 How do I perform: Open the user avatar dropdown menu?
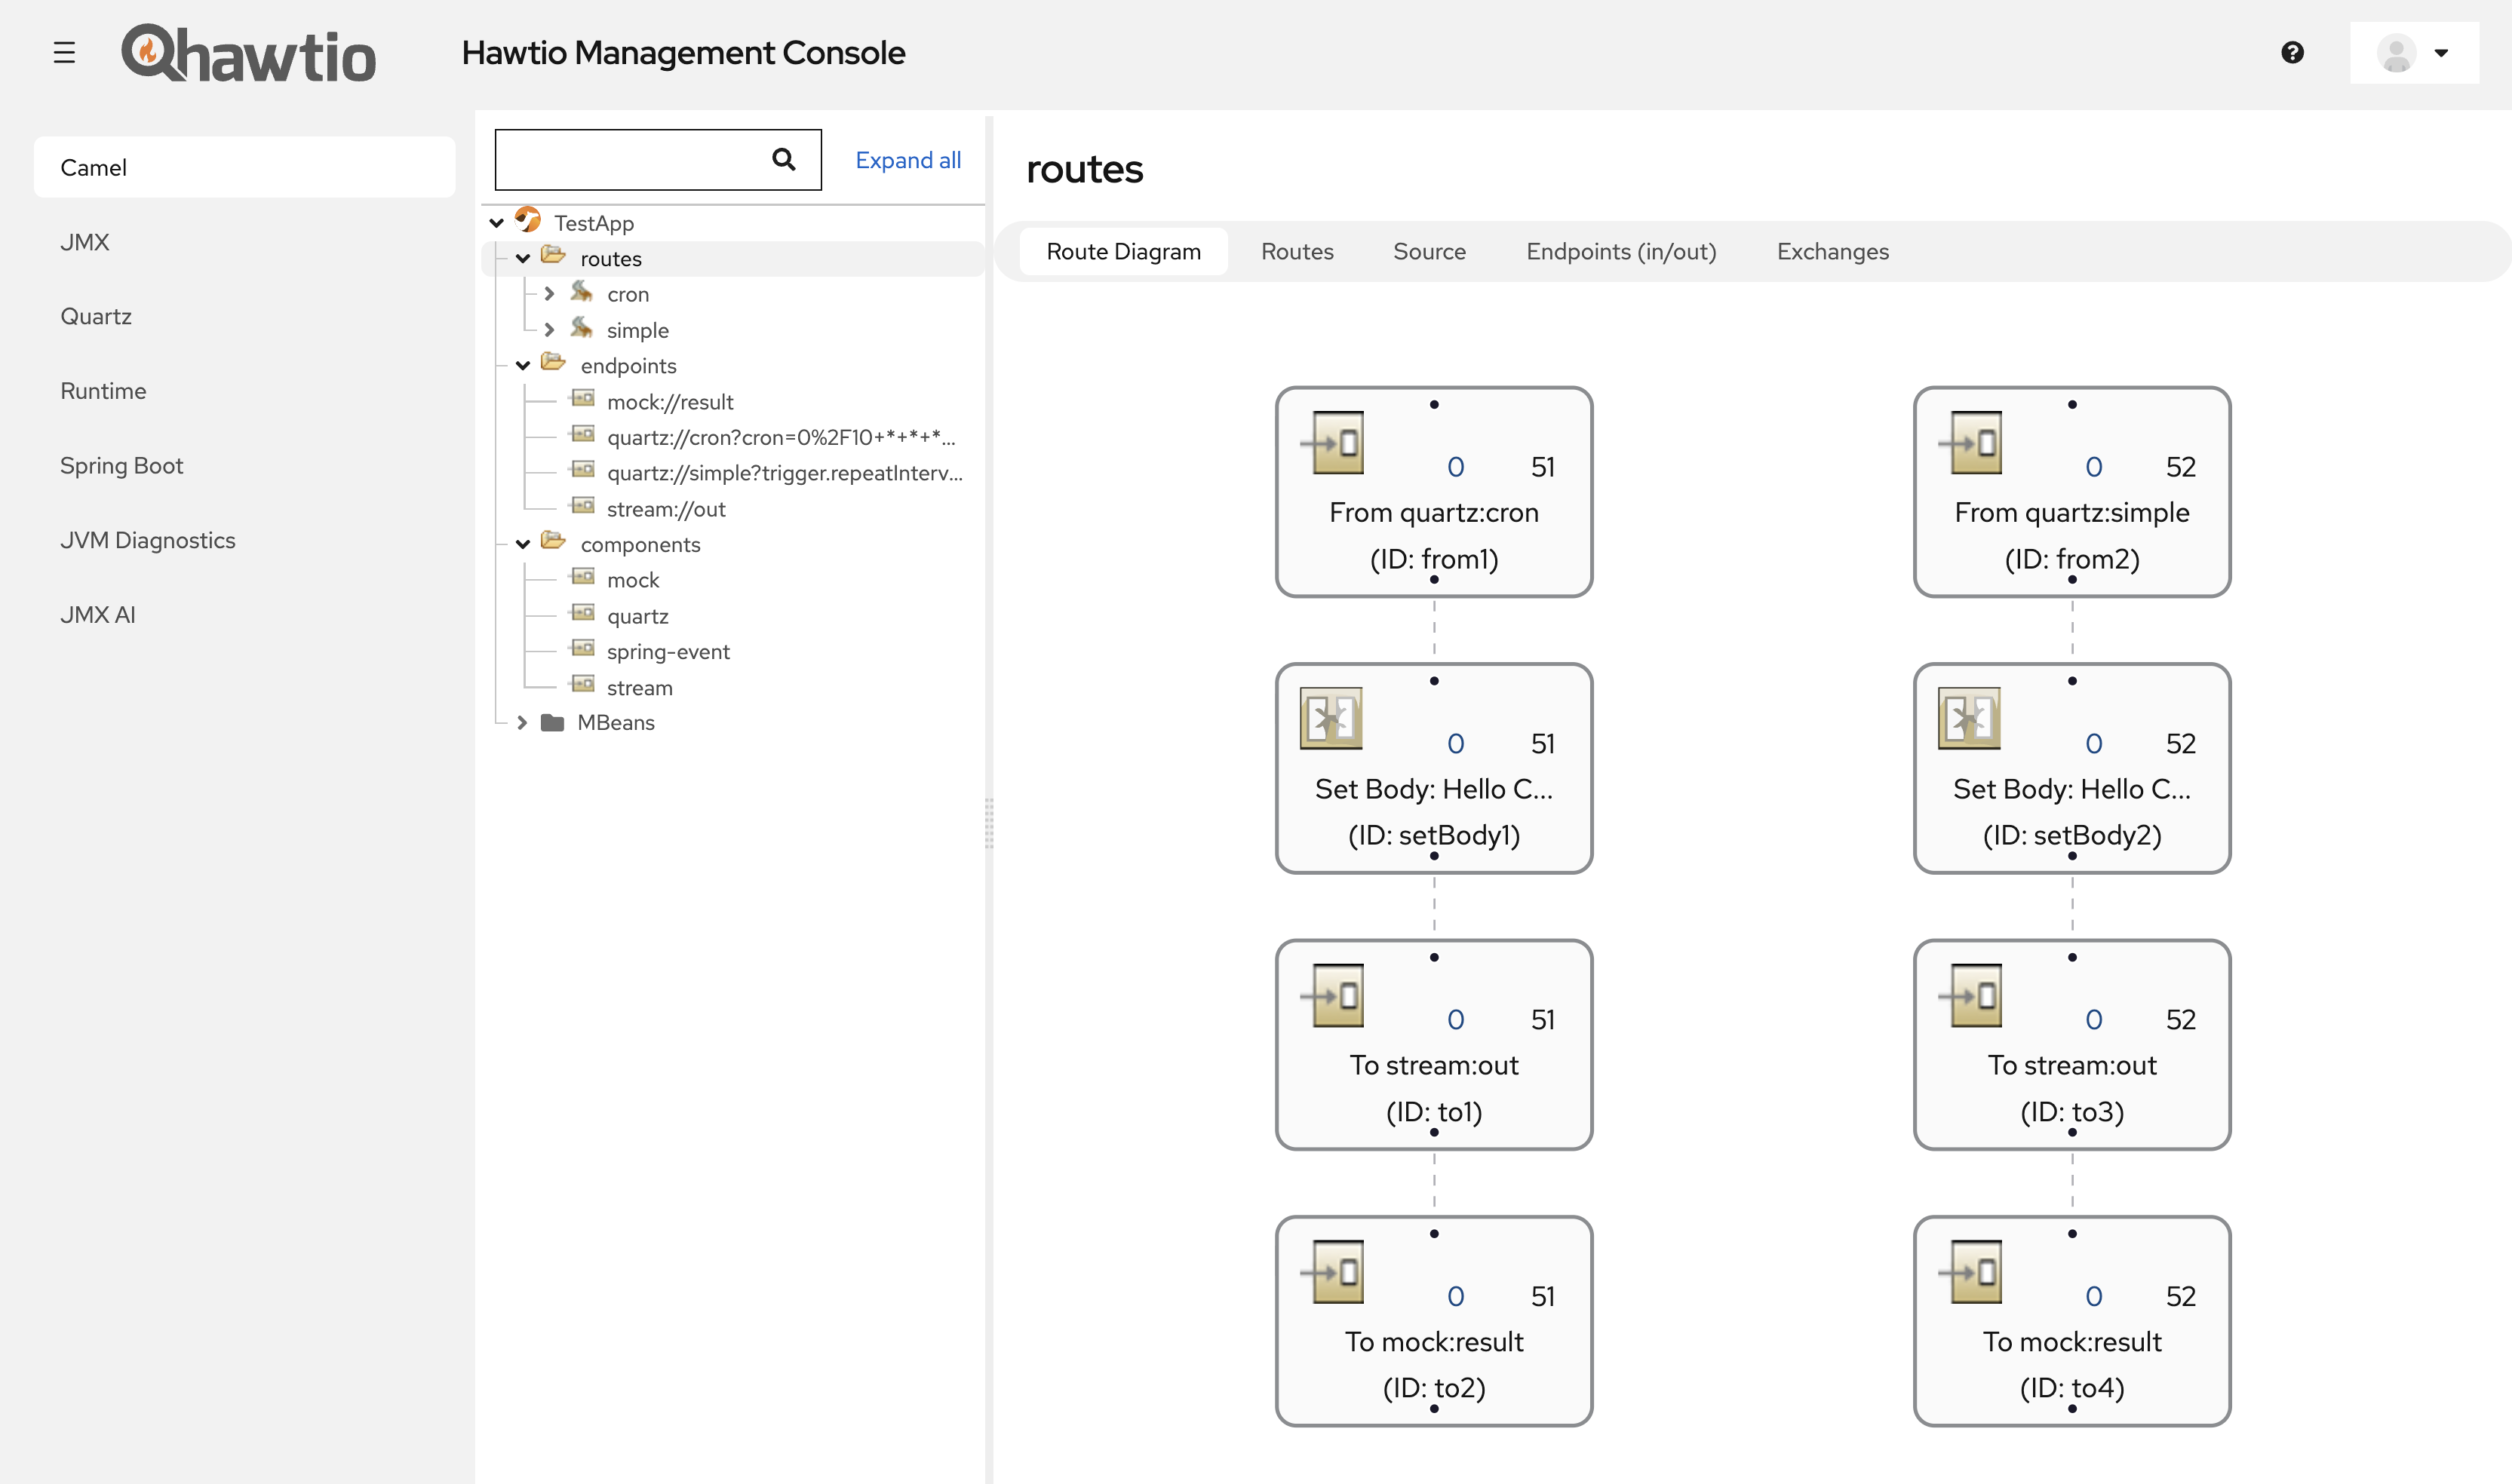click(2414, 53)
